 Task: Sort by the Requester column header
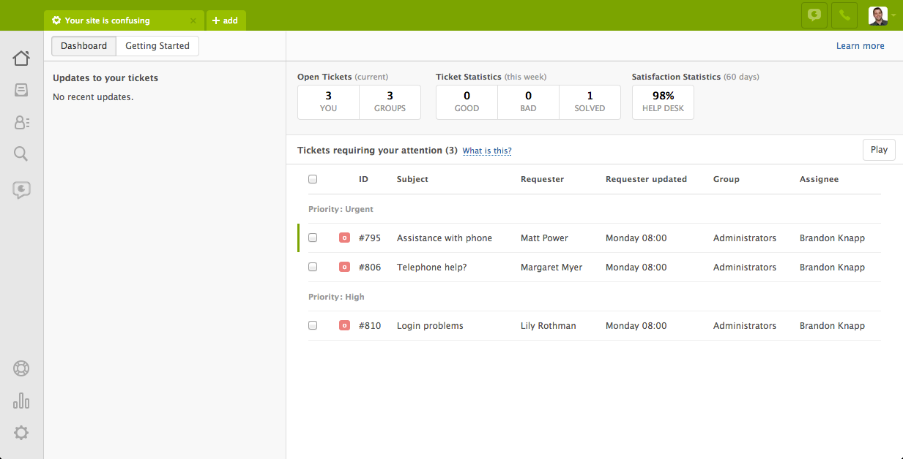point(542,179)
